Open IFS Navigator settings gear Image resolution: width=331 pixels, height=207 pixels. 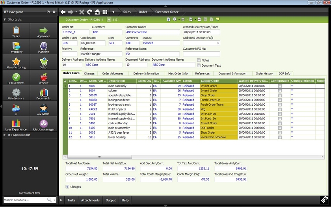(54, 12)
